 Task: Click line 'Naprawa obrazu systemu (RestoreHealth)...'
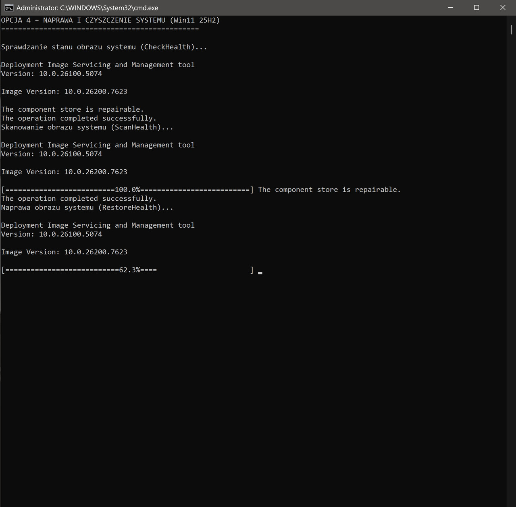click(x=87, y=208)
